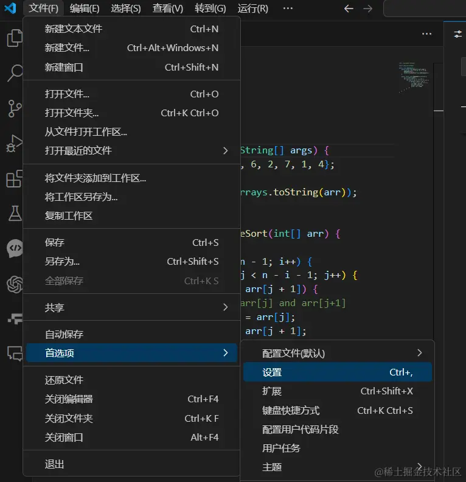Image resolution: width=466 pixels, height=482 pixels.
Task: Choose 复制工作区 menu entry
Action: tap(131, 216)
